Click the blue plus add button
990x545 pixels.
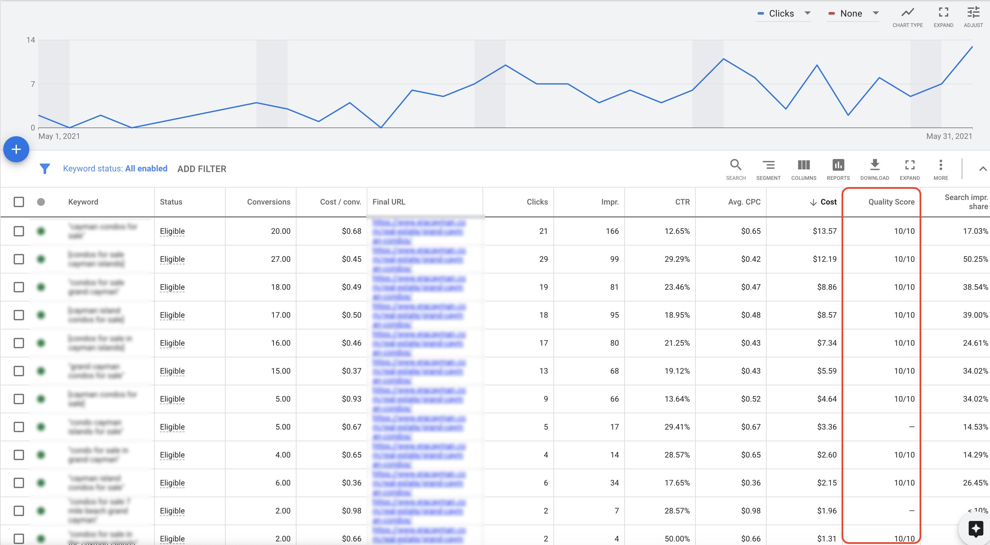click(x=16, y=149)
